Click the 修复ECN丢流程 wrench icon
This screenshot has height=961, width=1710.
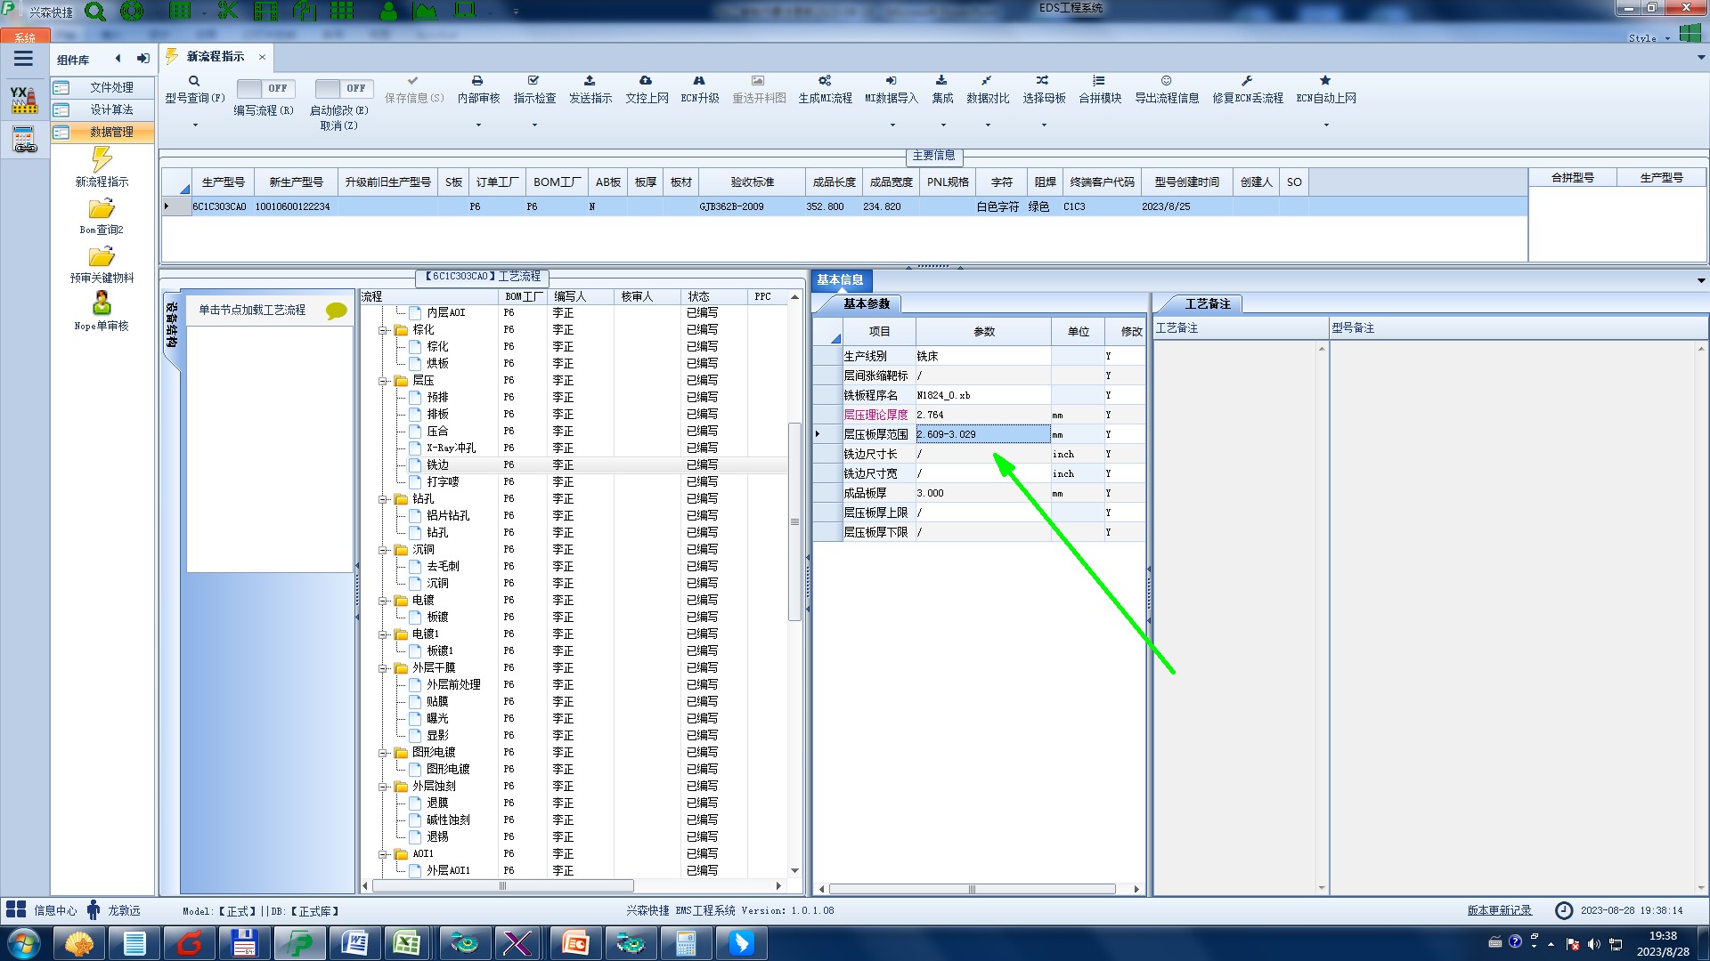point(1247,81)
